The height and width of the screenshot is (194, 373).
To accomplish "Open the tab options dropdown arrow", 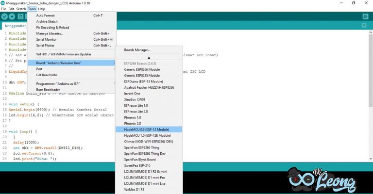I will 364,25.
